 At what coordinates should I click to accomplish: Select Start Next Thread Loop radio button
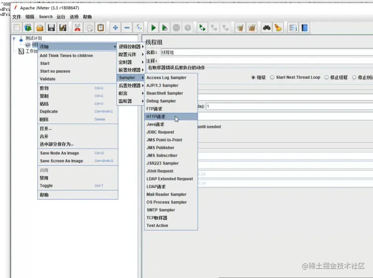(272, 77)
